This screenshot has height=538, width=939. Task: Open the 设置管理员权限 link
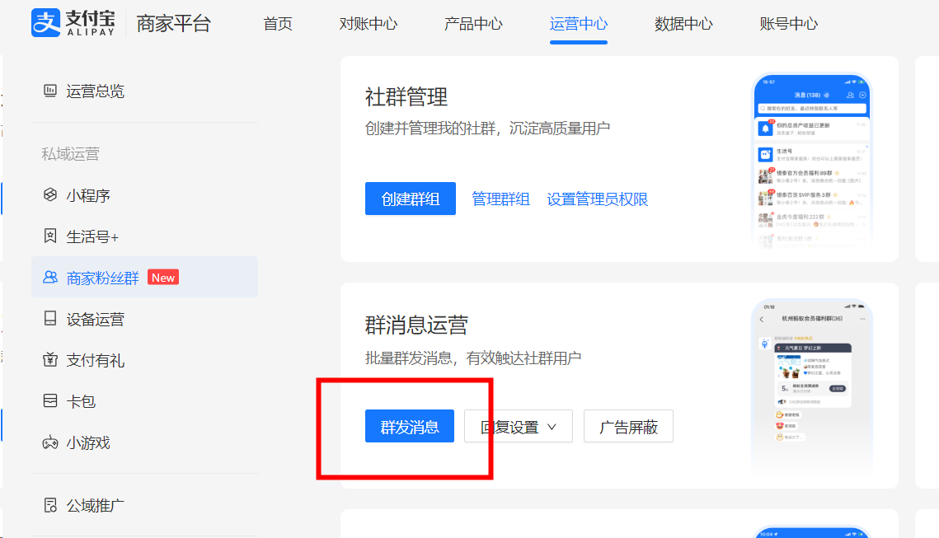598,199
